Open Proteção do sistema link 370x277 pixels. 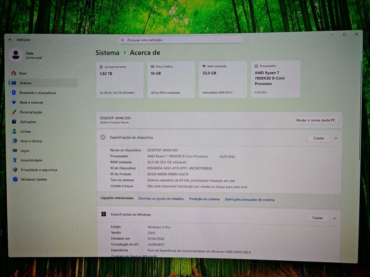[x=204, y=199]
